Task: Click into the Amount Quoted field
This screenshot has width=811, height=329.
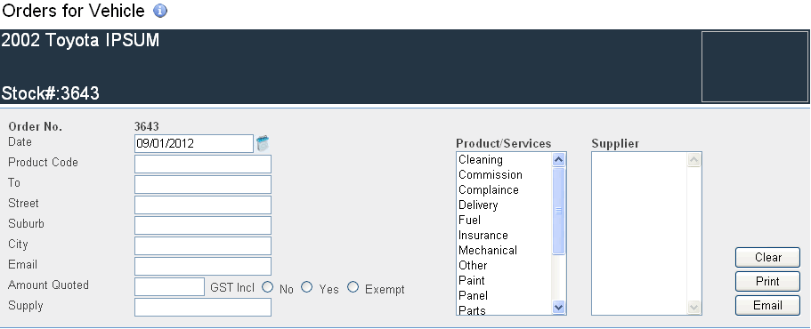Action: [x=170, y=286]
